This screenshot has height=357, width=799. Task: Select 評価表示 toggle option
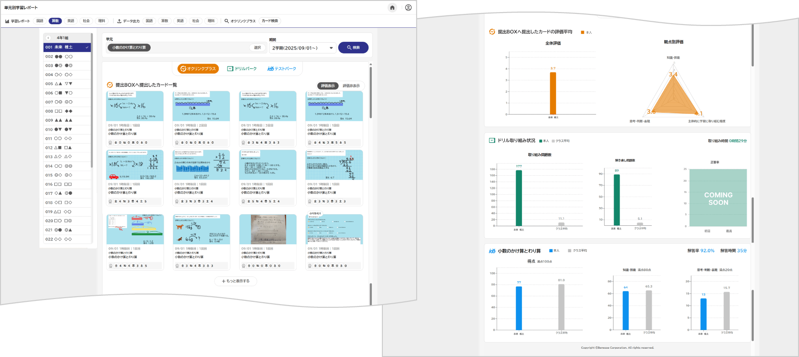click(x=328, y=86)
